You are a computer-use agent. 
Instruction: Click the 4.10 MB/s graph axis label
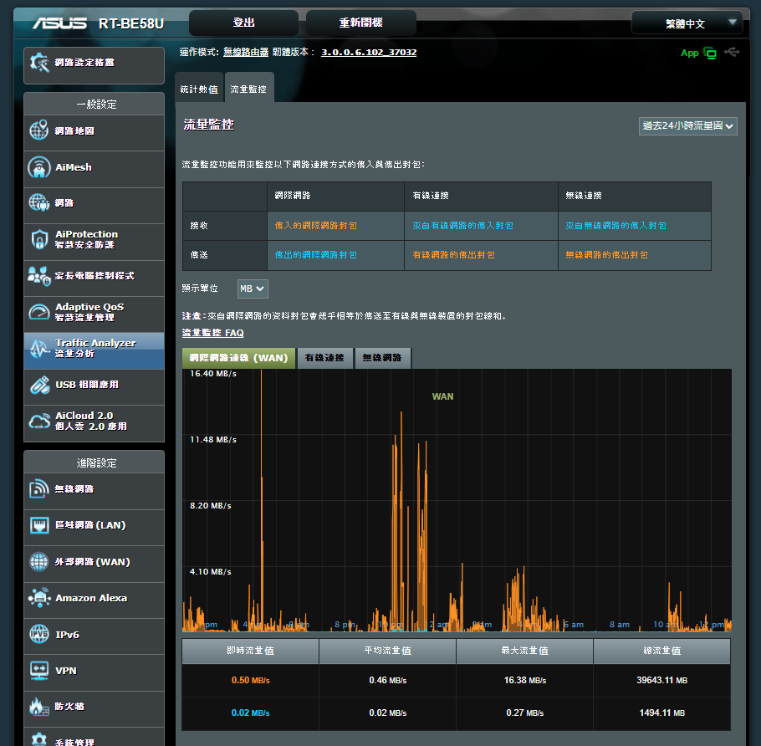click(x=210, y=572)
